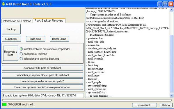Screen dimensions: 174x109
Task: Click Para crear updates desde Recovery modificados
Action: tap(42, 87)
